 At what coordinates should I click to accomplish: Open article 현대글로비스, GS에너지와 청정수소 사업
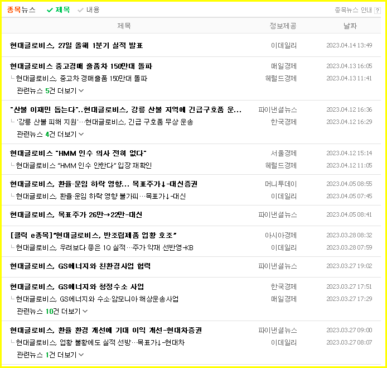click(x=77, y=286)
